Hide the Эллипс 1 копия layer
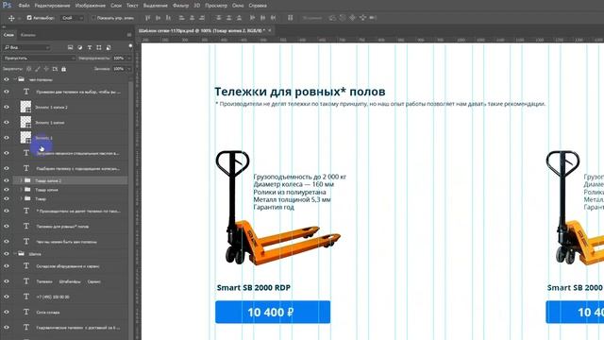Image resolution: width=604 pixels, height=340 pixels. [x=7, y=123]
